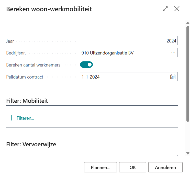Collapse the Filter: Mobiliteit section
190x177 pixels.
(x=27, y=101)
